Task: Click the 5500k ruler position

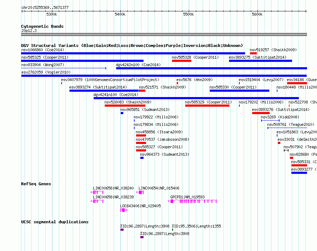Action: 188,14
